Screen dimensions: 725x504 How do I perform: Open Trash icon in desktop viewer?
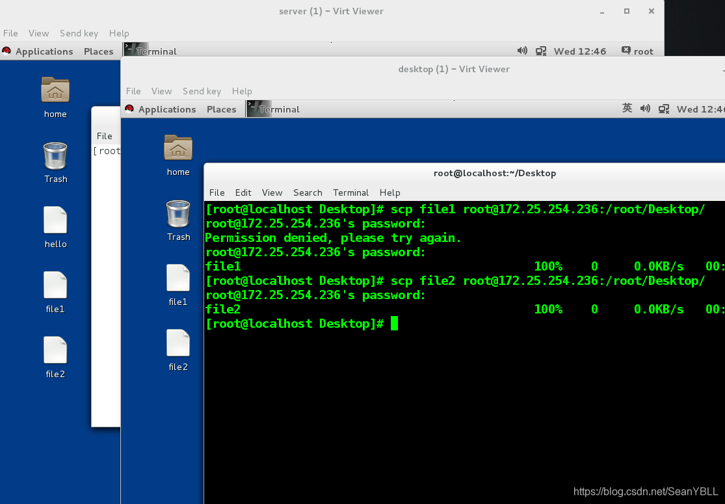(x=178, y=213)
